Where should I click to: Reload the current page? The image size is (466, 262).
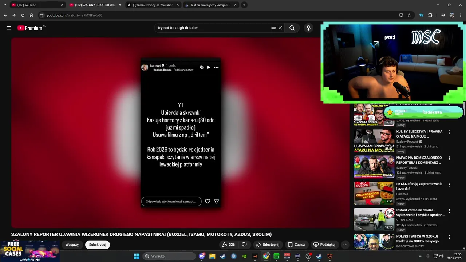coord(23,15)
